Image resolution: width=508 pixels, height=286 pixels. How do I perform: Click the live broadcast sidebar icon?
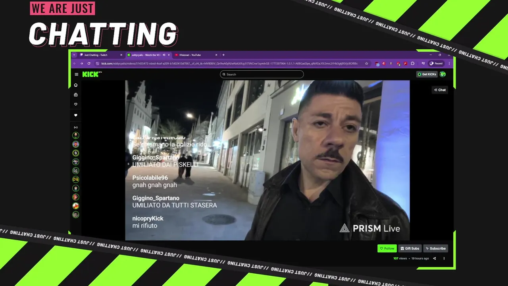pyautogui.click(x=76, y=127)
